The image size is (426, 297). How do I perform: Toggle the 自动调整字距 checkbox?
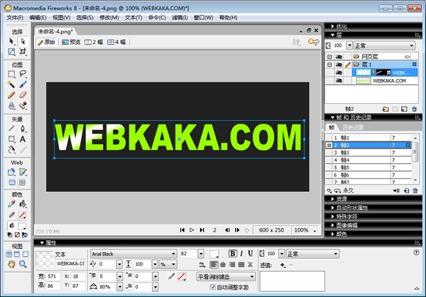coord(214,287)
